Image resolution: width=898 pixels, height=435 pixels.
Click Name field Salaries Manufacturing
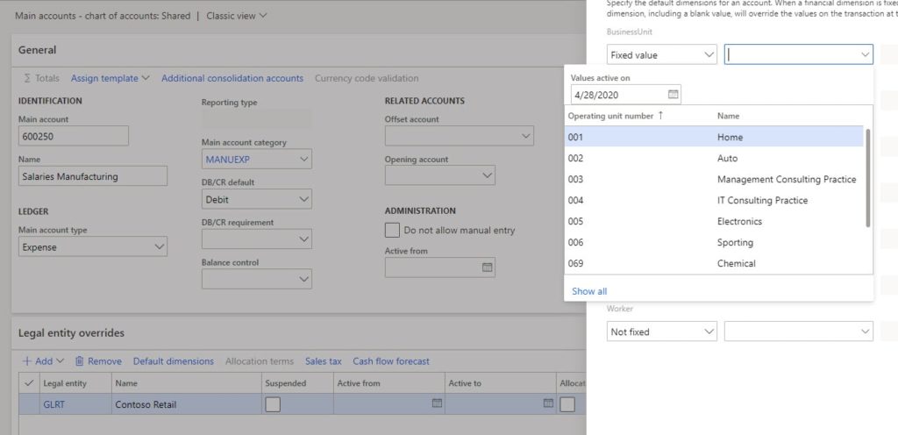point(93,175)
